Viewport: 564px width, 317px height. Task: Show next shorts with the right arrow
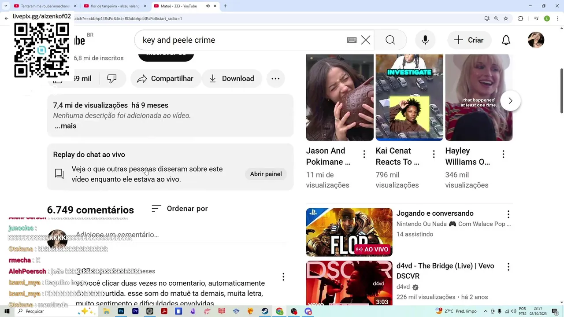tap(510, 101)
